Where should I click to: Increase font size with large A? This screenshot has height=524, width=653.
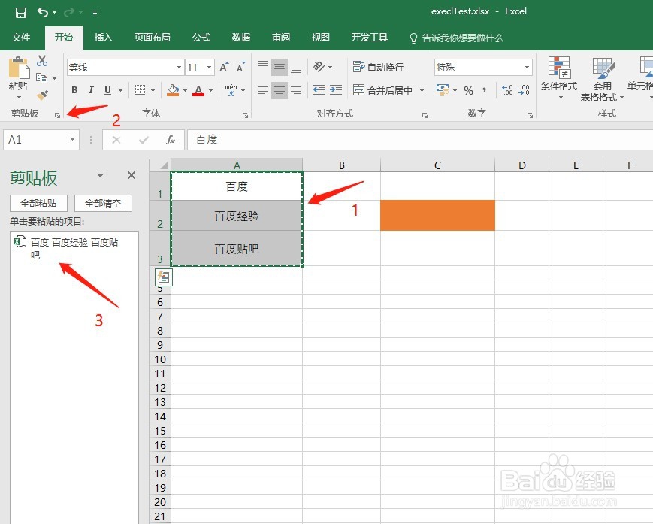click(x=224, y=67)
